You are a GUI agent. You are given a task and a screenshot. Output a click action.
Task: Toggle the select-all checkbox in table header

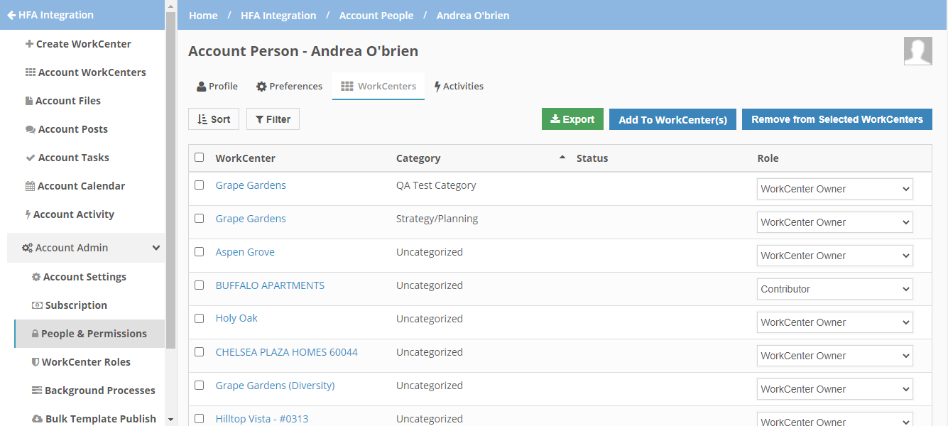pyautogui.click(x=199, y=158)
